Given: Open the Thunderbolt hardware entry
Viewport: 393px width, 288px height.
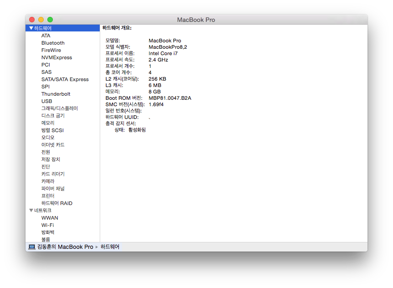Looking at the screenshot, I should click(56, 94).
